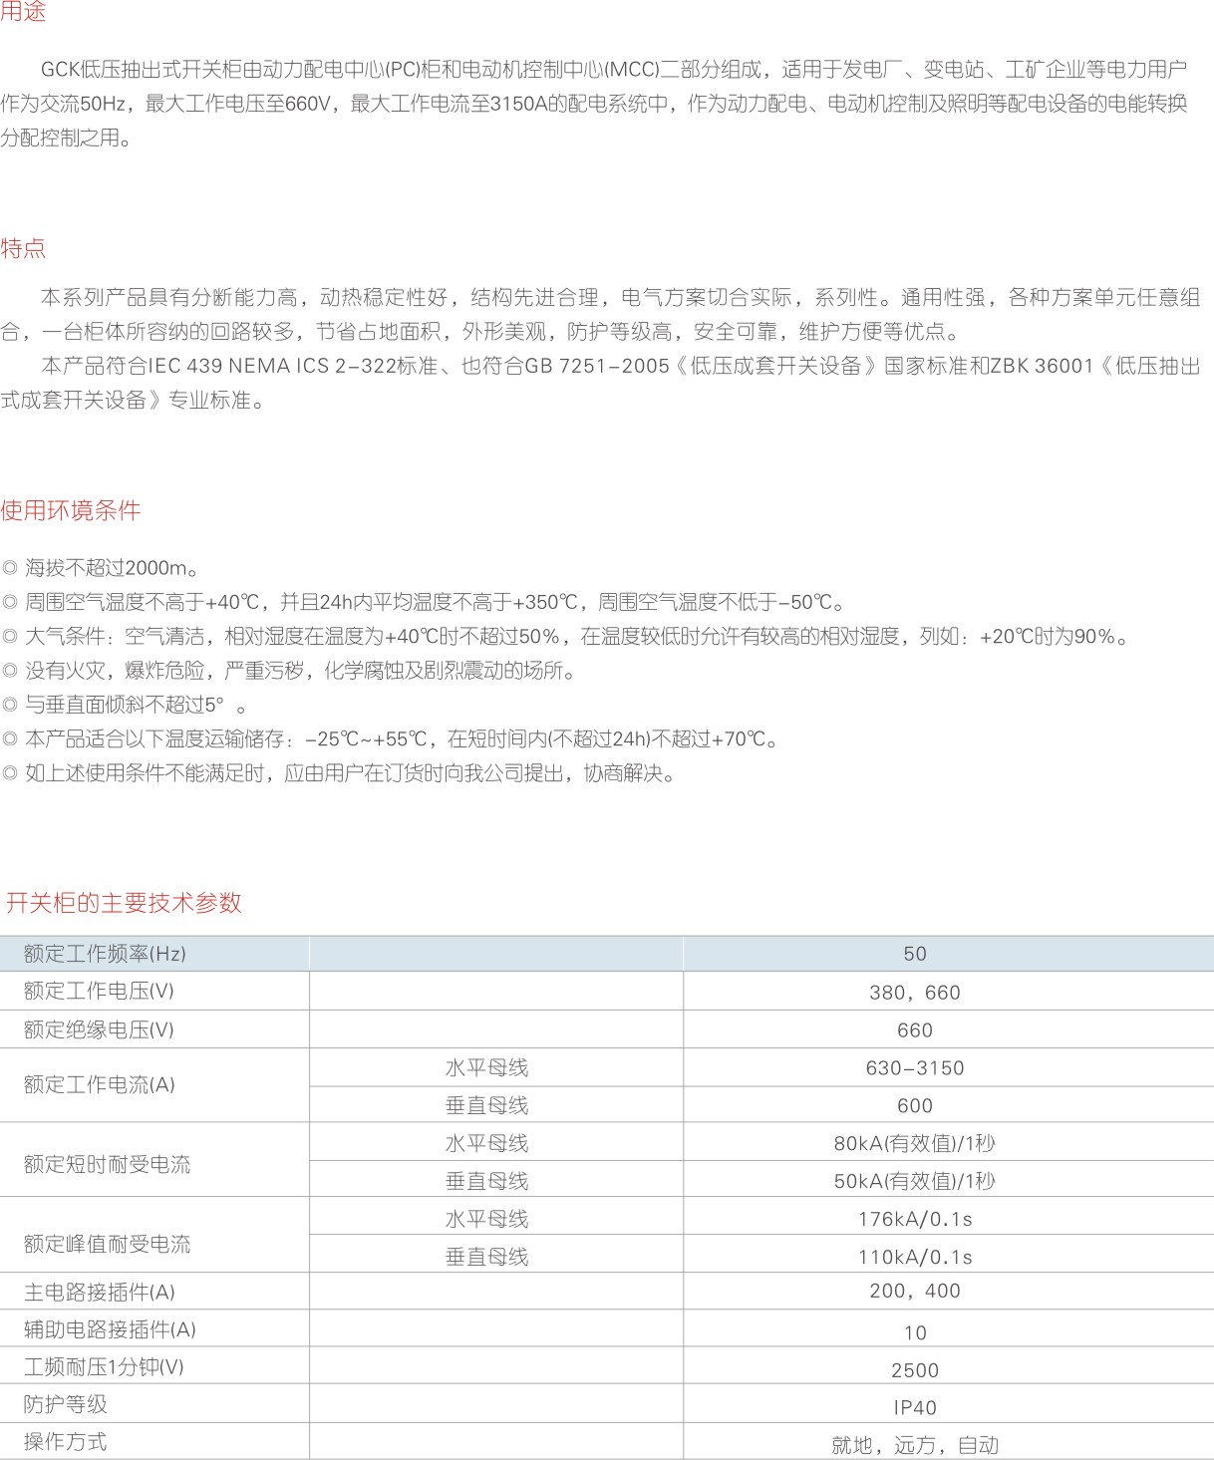1214x1460 pixels.
Task: Select the 额定工作频率(Hz) header cell
Action: tap(105, 954)
